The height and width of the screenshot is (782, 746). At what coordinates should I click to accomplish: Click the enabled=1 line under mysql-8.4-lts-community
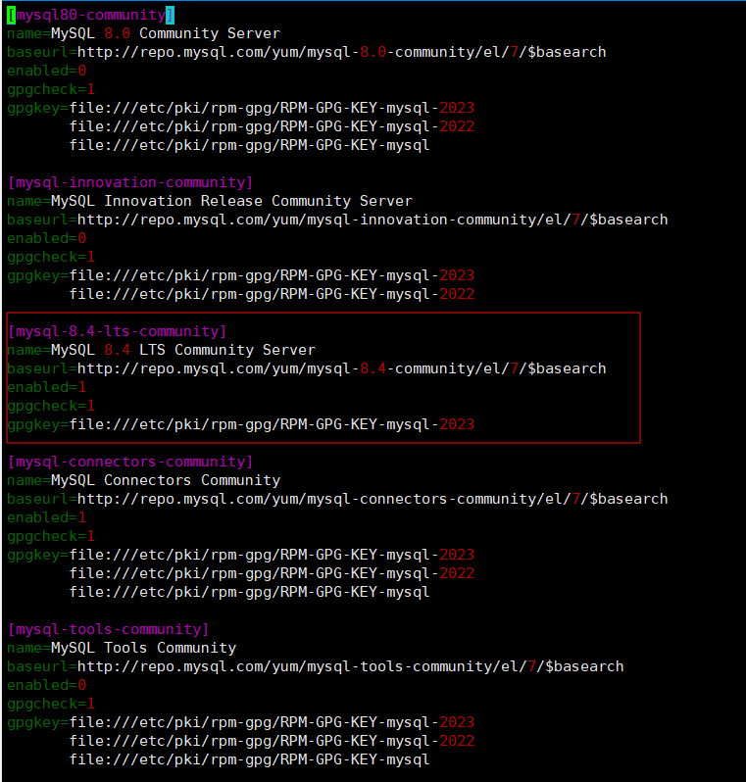pyautogui.click(x=47, y=387)
